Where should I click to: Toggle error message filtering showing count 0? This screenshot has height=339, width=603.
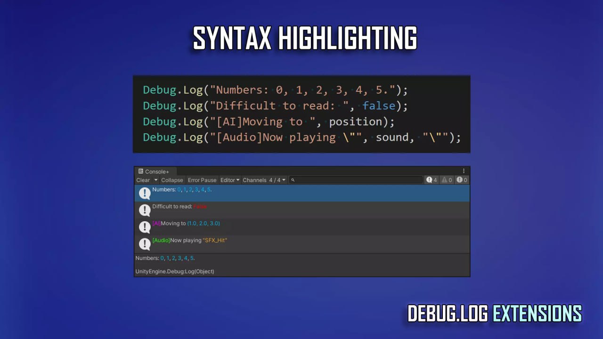click(461, 179)
